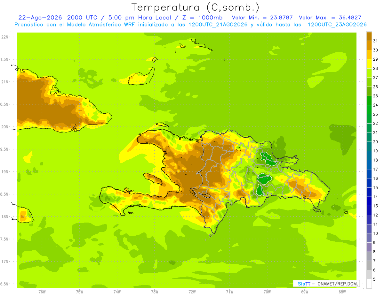Select the 6.5N latitude label

click(4, 284)
